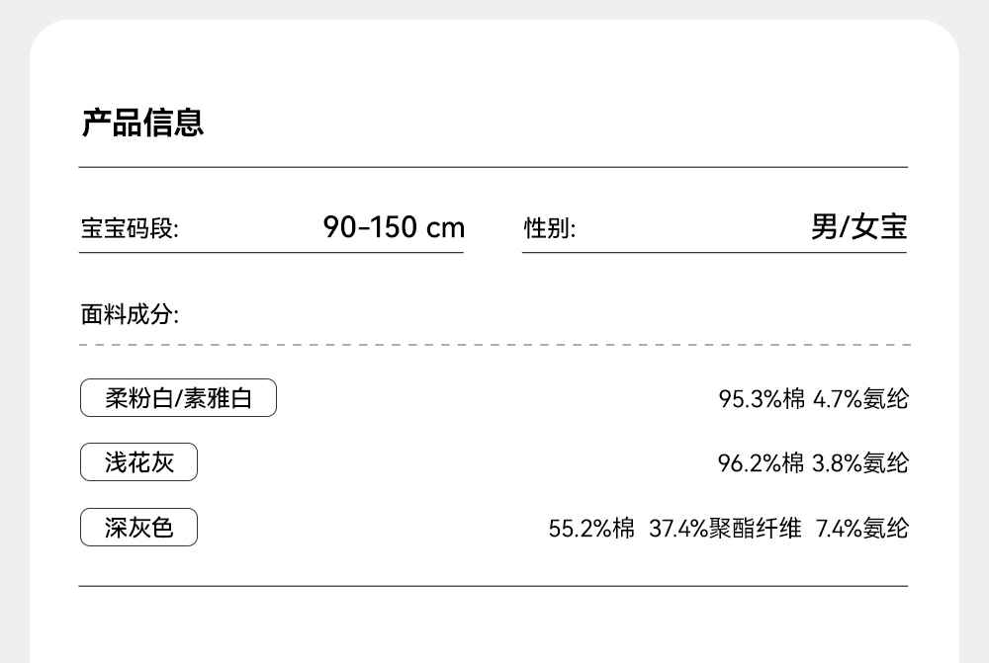Click the underline beneath 男/女宝
Viewport: 989px width, 663px height.
714,253
